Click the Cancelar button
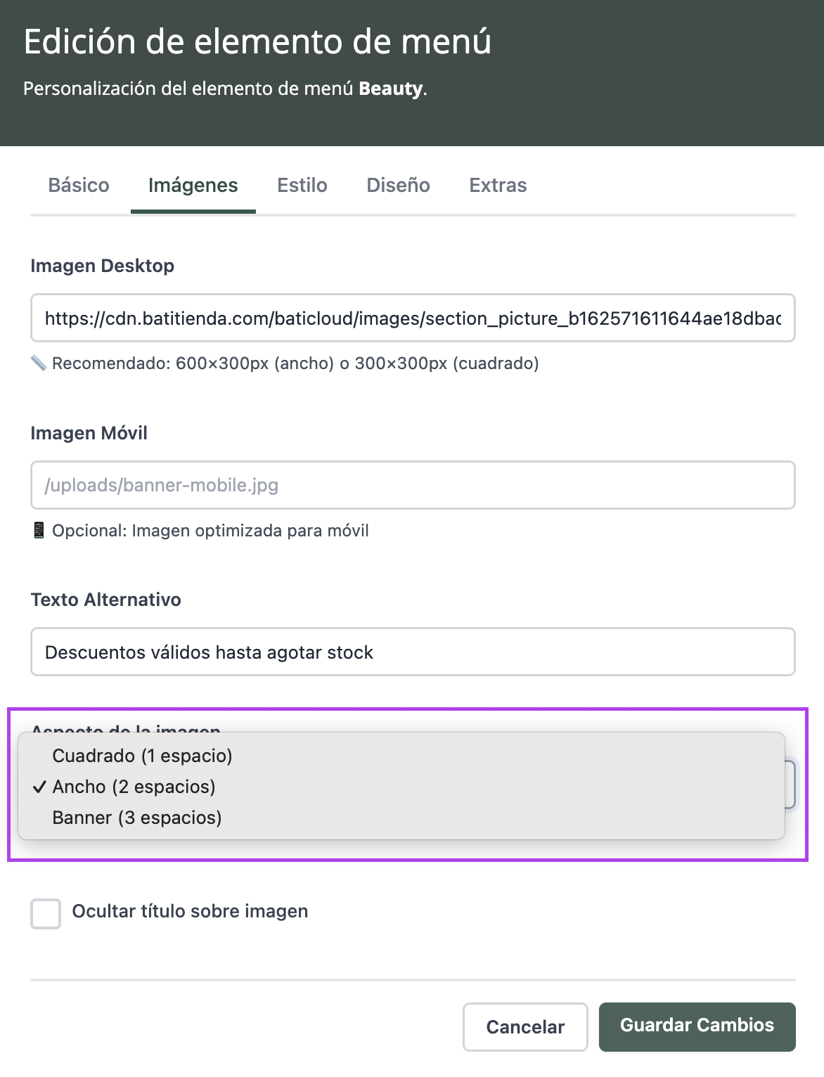Screen dimensions: 824x1077 [525, 1027]
